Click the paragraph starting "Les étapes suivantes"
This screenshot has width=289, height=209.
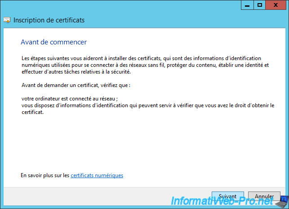click(145, 65)
